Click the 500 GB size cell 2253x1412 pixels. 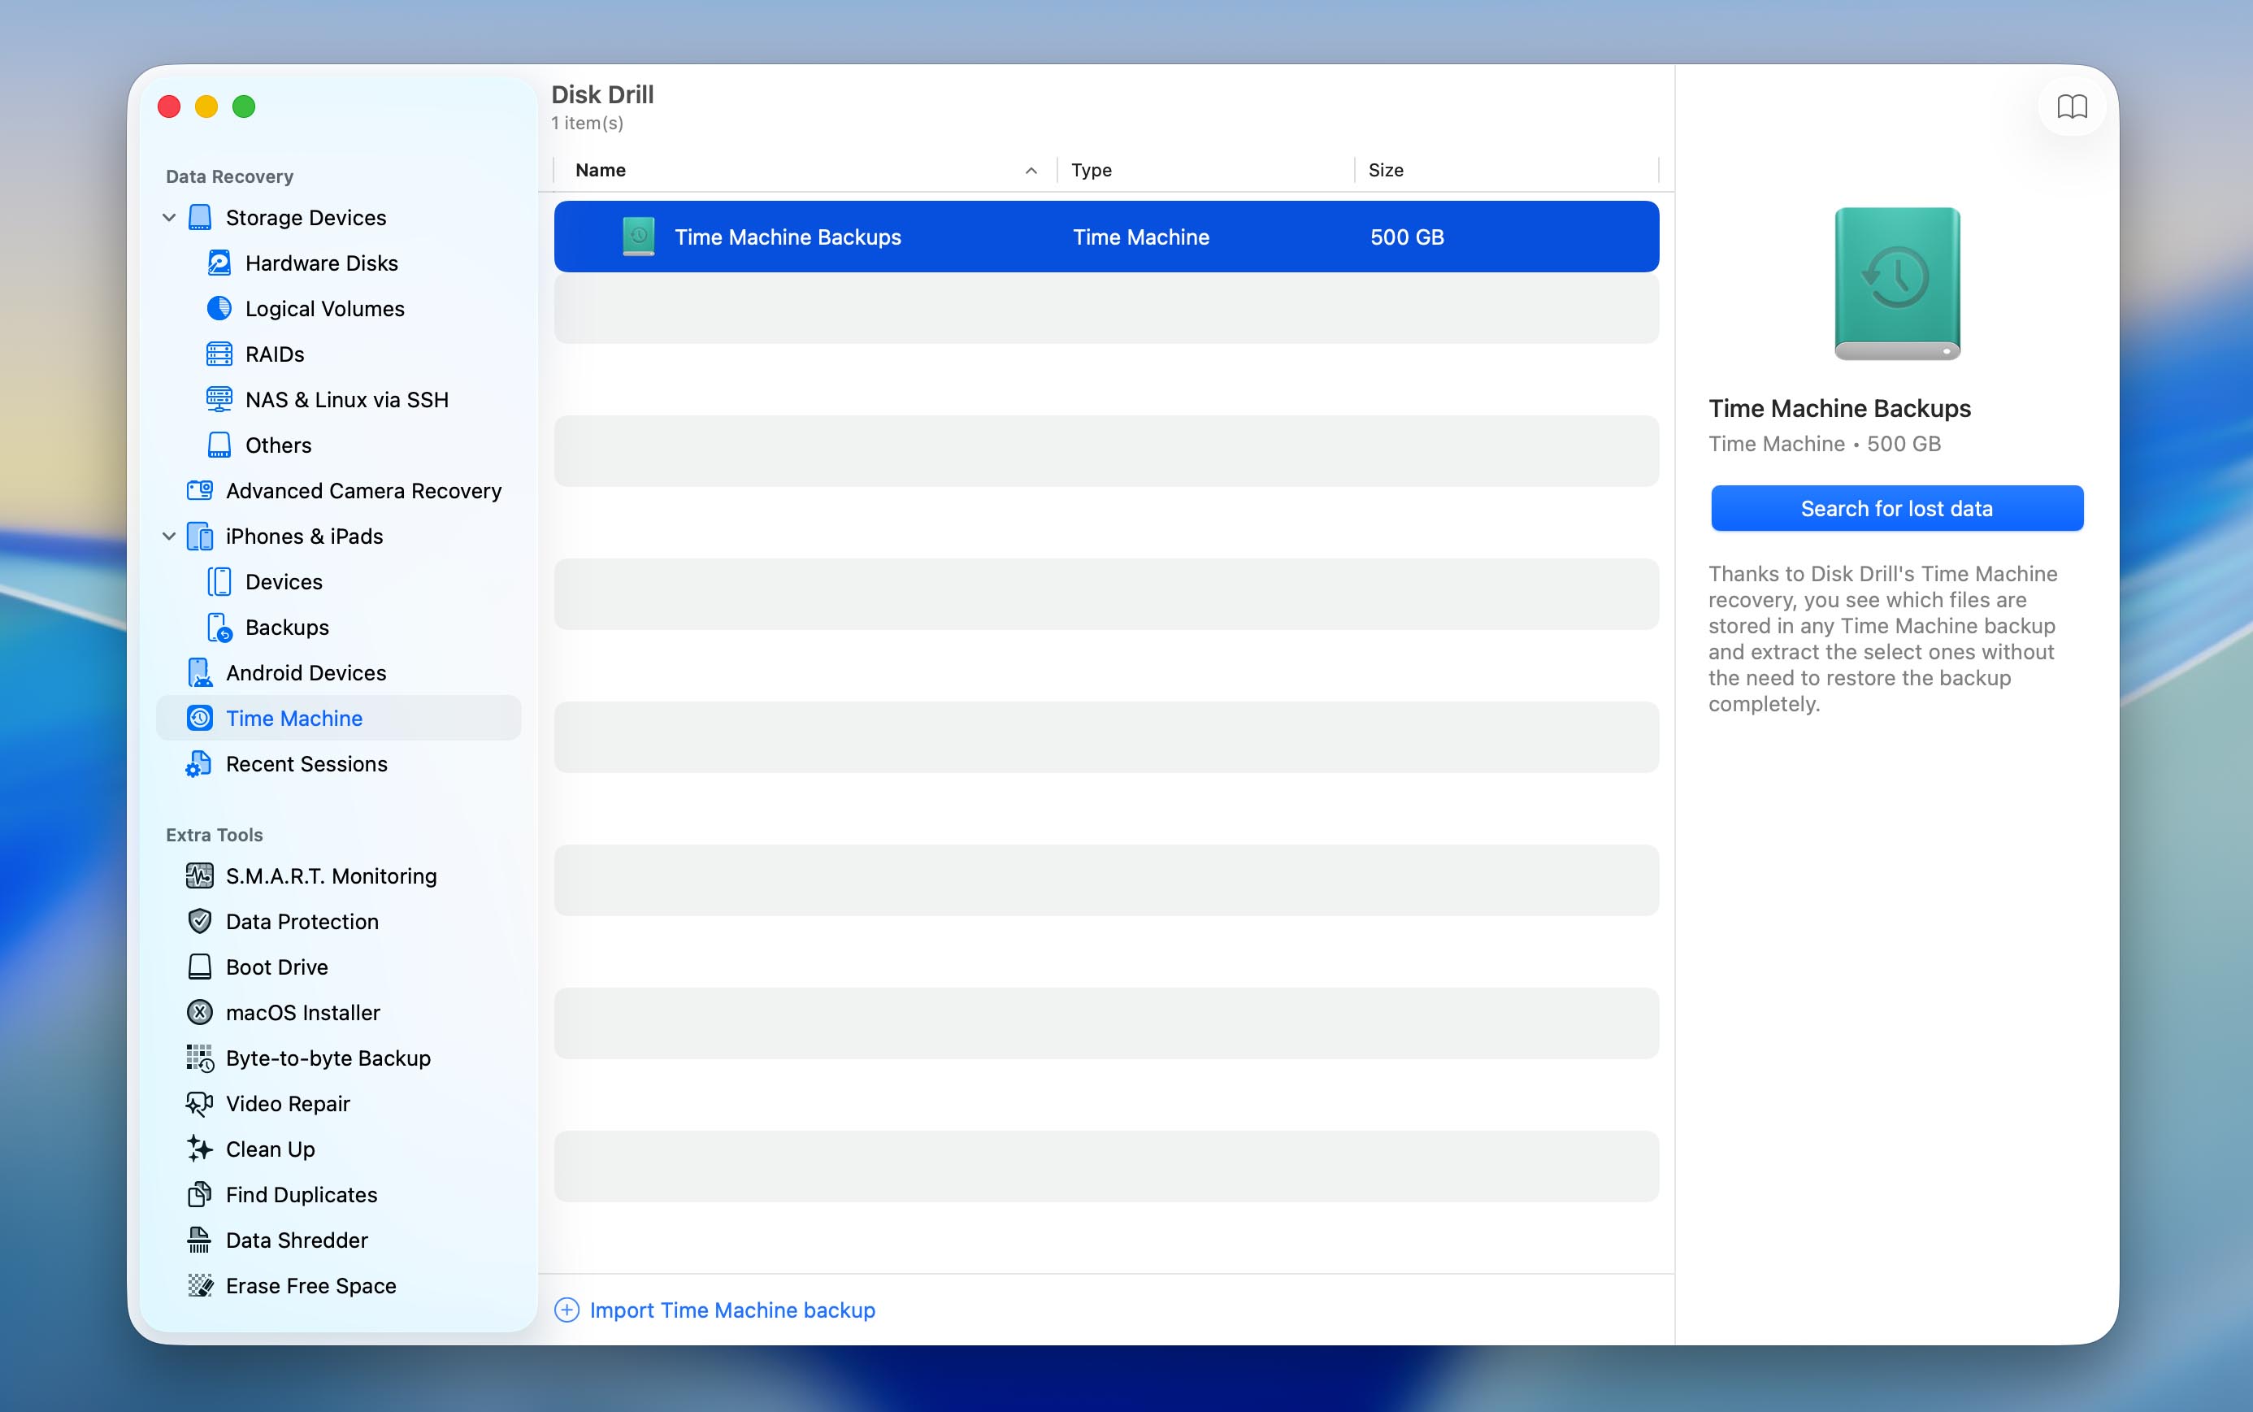pos(1407,237)
